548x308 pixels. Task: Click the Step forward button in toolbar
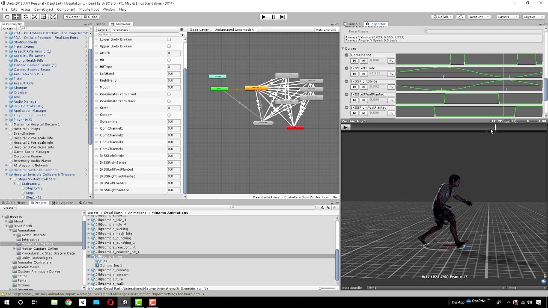(x=282, y=17)
